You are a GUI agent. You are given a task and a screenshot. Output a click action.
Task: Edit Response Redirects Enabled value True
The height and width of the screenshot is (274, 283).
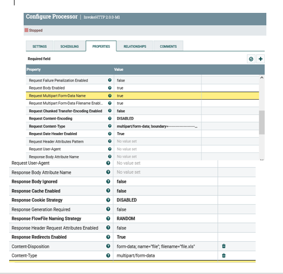pyautogui.click(x=165, y=237)
